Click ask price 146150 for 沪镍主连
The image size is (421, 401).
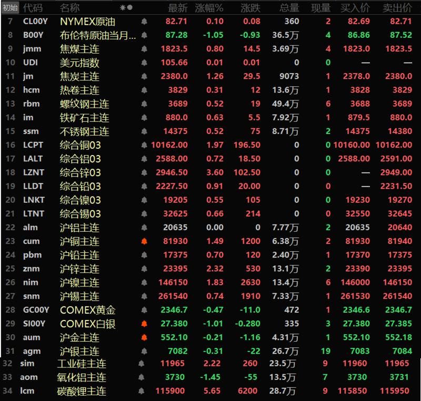pos(397,282)
